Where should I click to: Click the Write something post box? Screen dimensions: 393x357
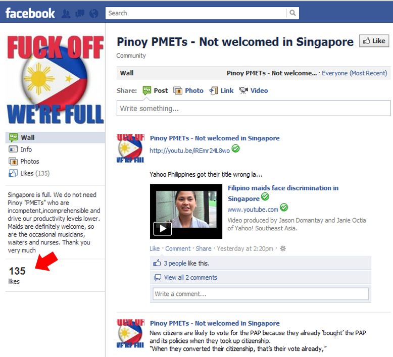point(254,109)
